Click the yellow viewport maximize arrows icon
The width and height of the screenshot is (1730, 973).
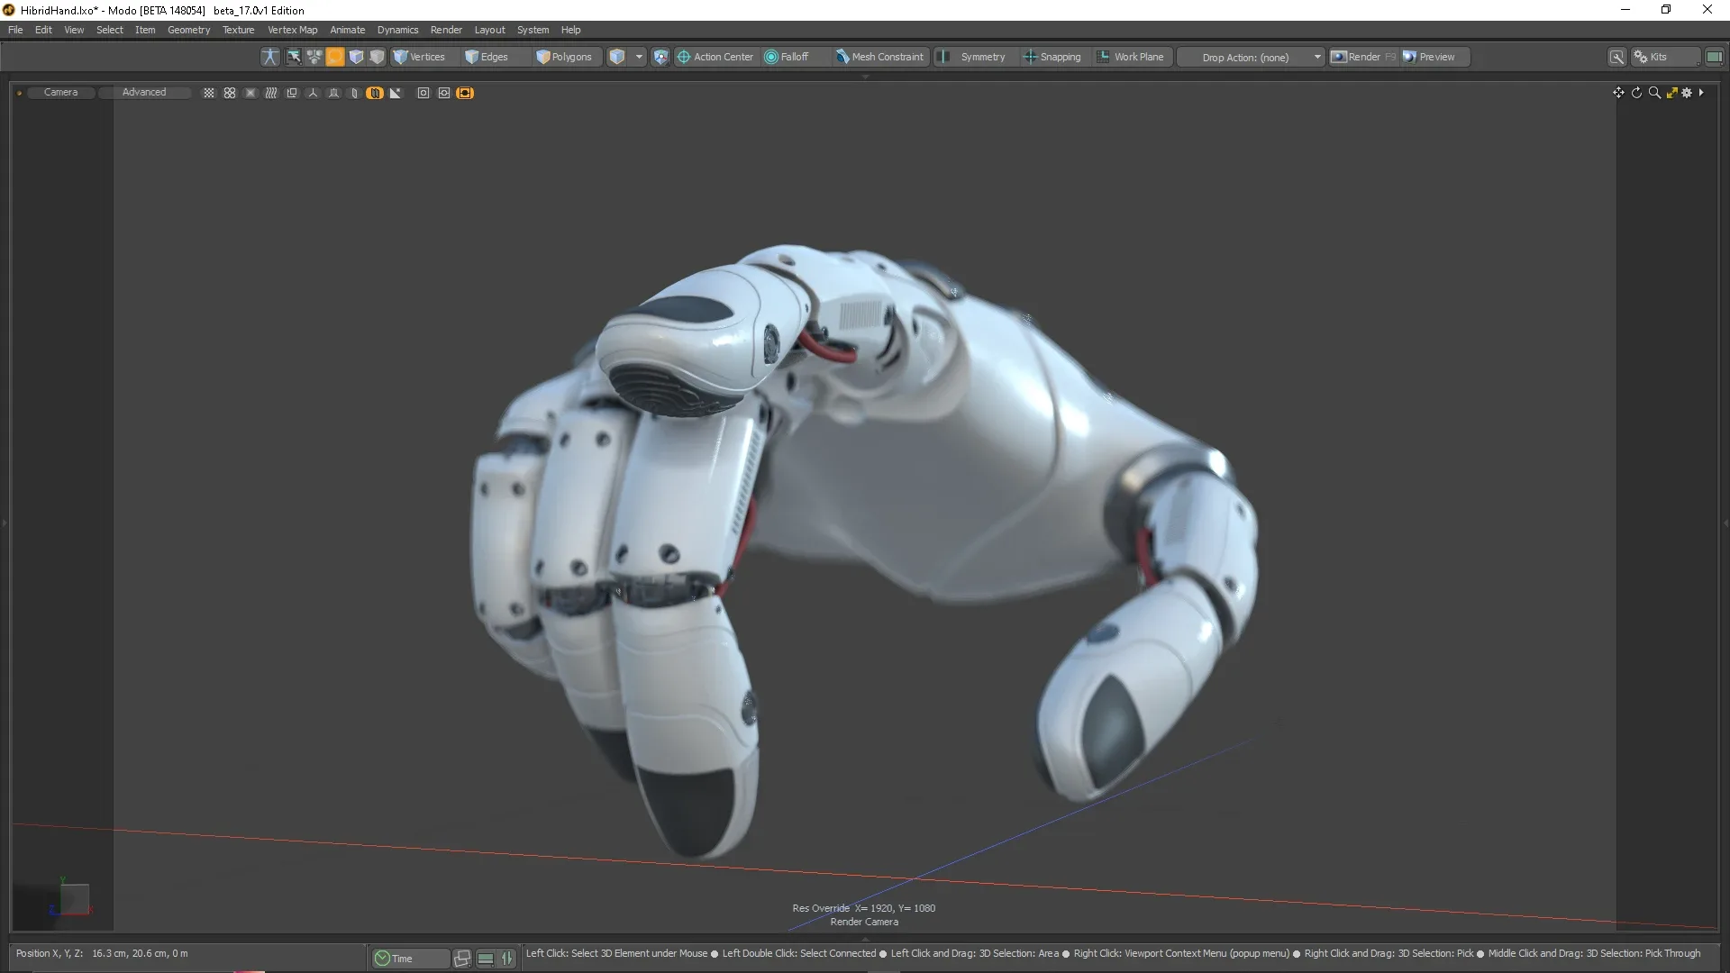point(1671,93)
